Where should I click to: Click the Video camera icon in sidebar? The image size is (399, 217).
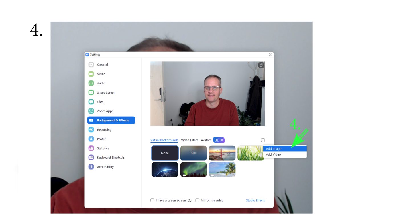91,74
